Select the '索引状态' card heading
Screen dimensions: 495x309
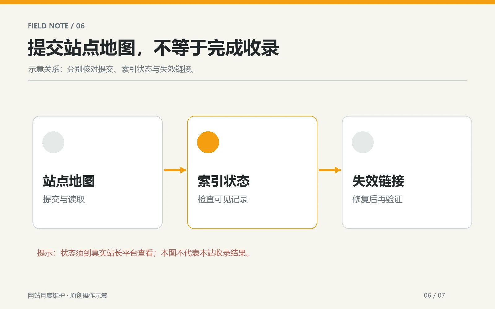(223, 181)
